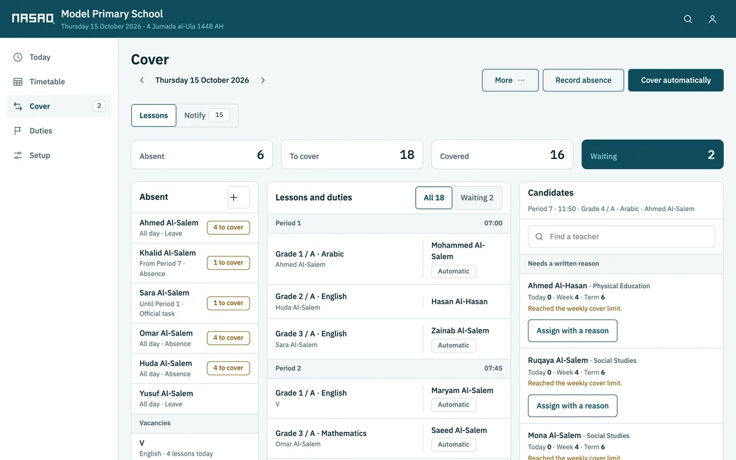
Task: Click the NASAQ logo
Action: 33,18
